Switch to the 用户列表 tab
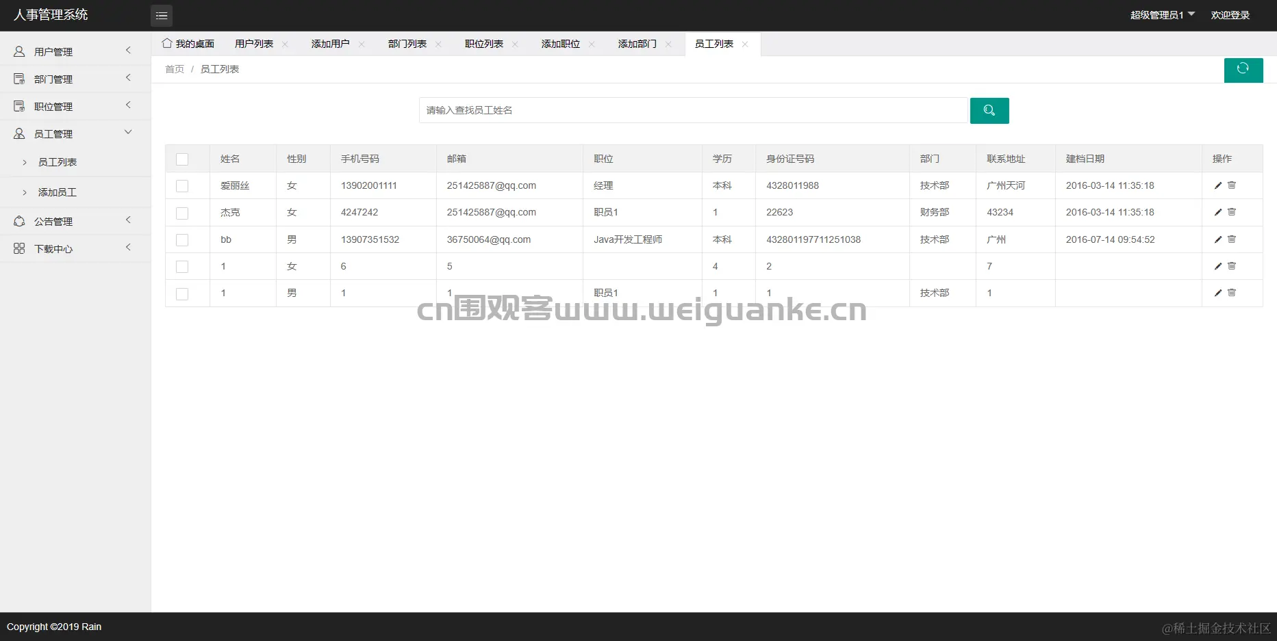 [x=254, y=44]
